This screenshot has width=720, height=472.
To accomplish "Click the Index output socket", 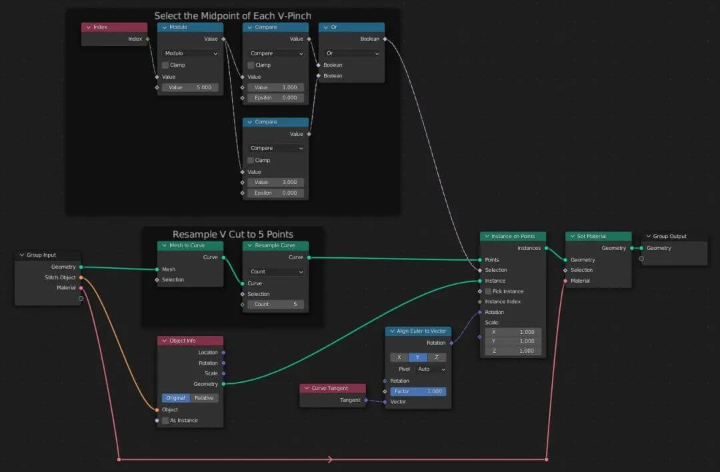I will pos(147,39).
